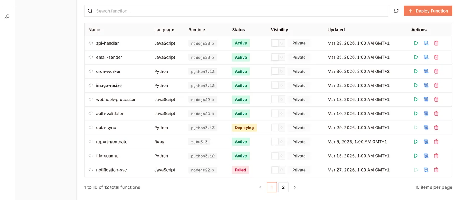Click the Deploying status badge
The image size is (460, 200).
244,128
